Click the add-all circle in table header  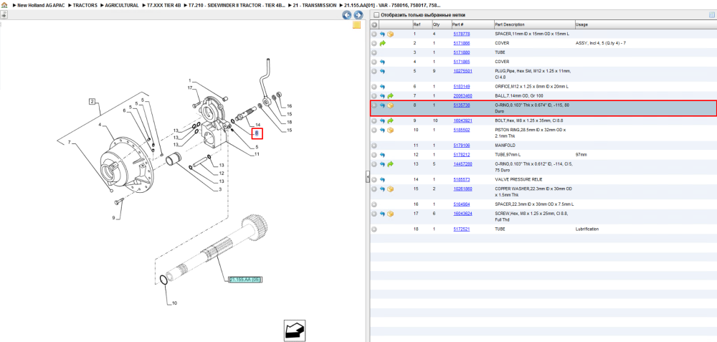[x=374, y=24]
